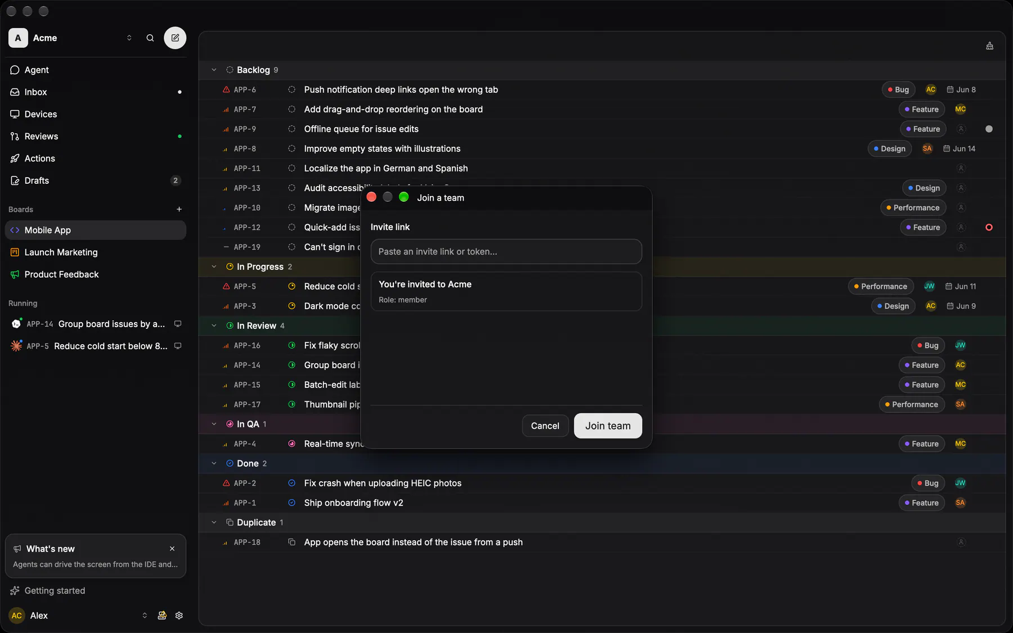Open issue Fix crash when uploading HEIC photos
This screenshot has height=633, width=1013.
[x=383, y=483]
